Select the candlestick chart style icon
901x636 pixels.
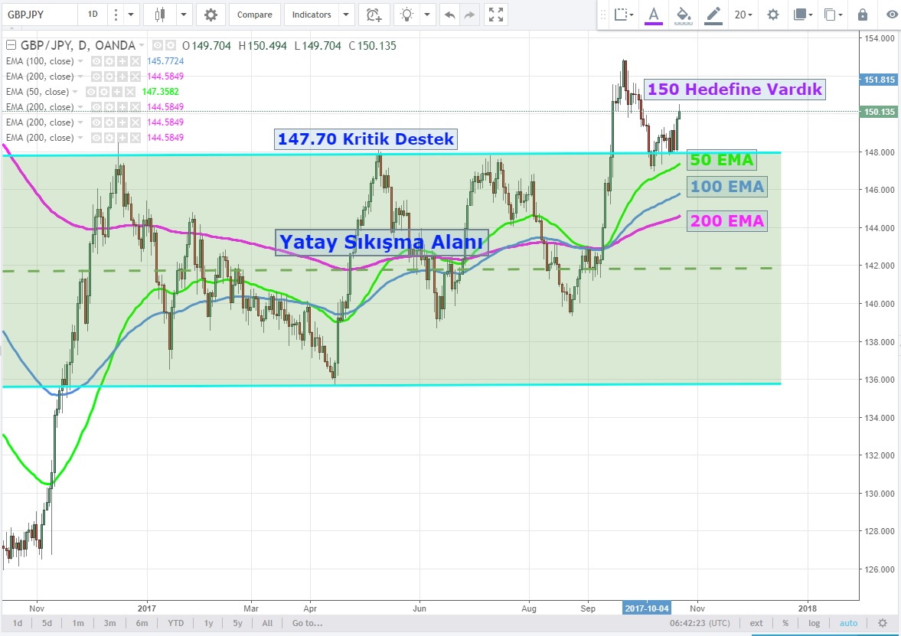pos(159,15)
